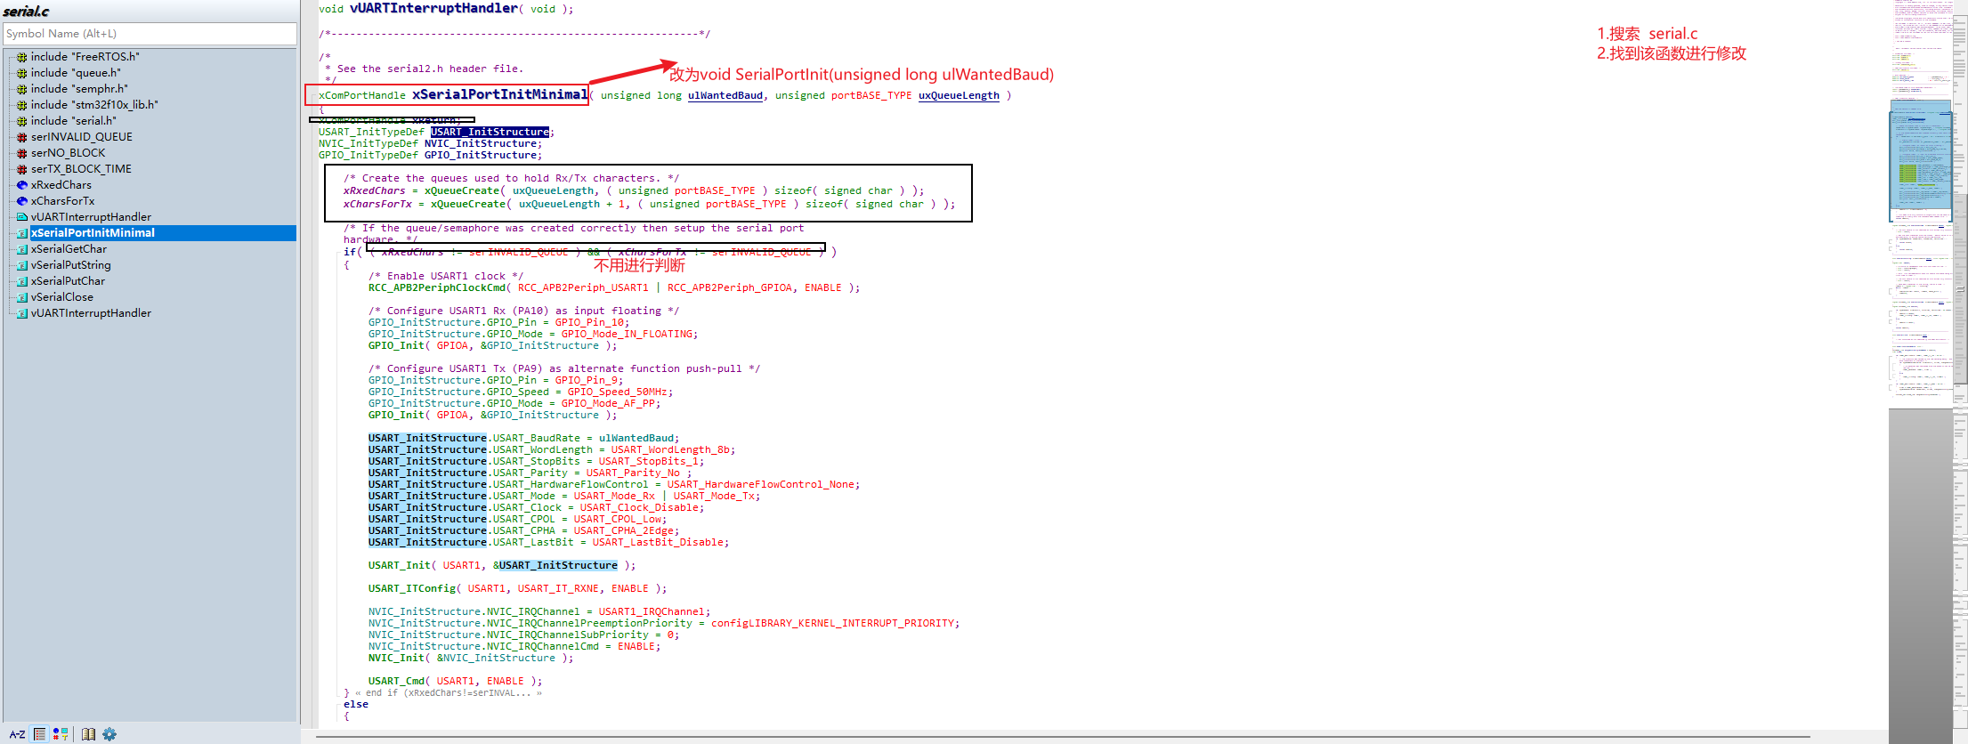Open the symbol type filter icon
Image resolution: width=1968 pixels, height=744 pixels.
tap(61, 734)
